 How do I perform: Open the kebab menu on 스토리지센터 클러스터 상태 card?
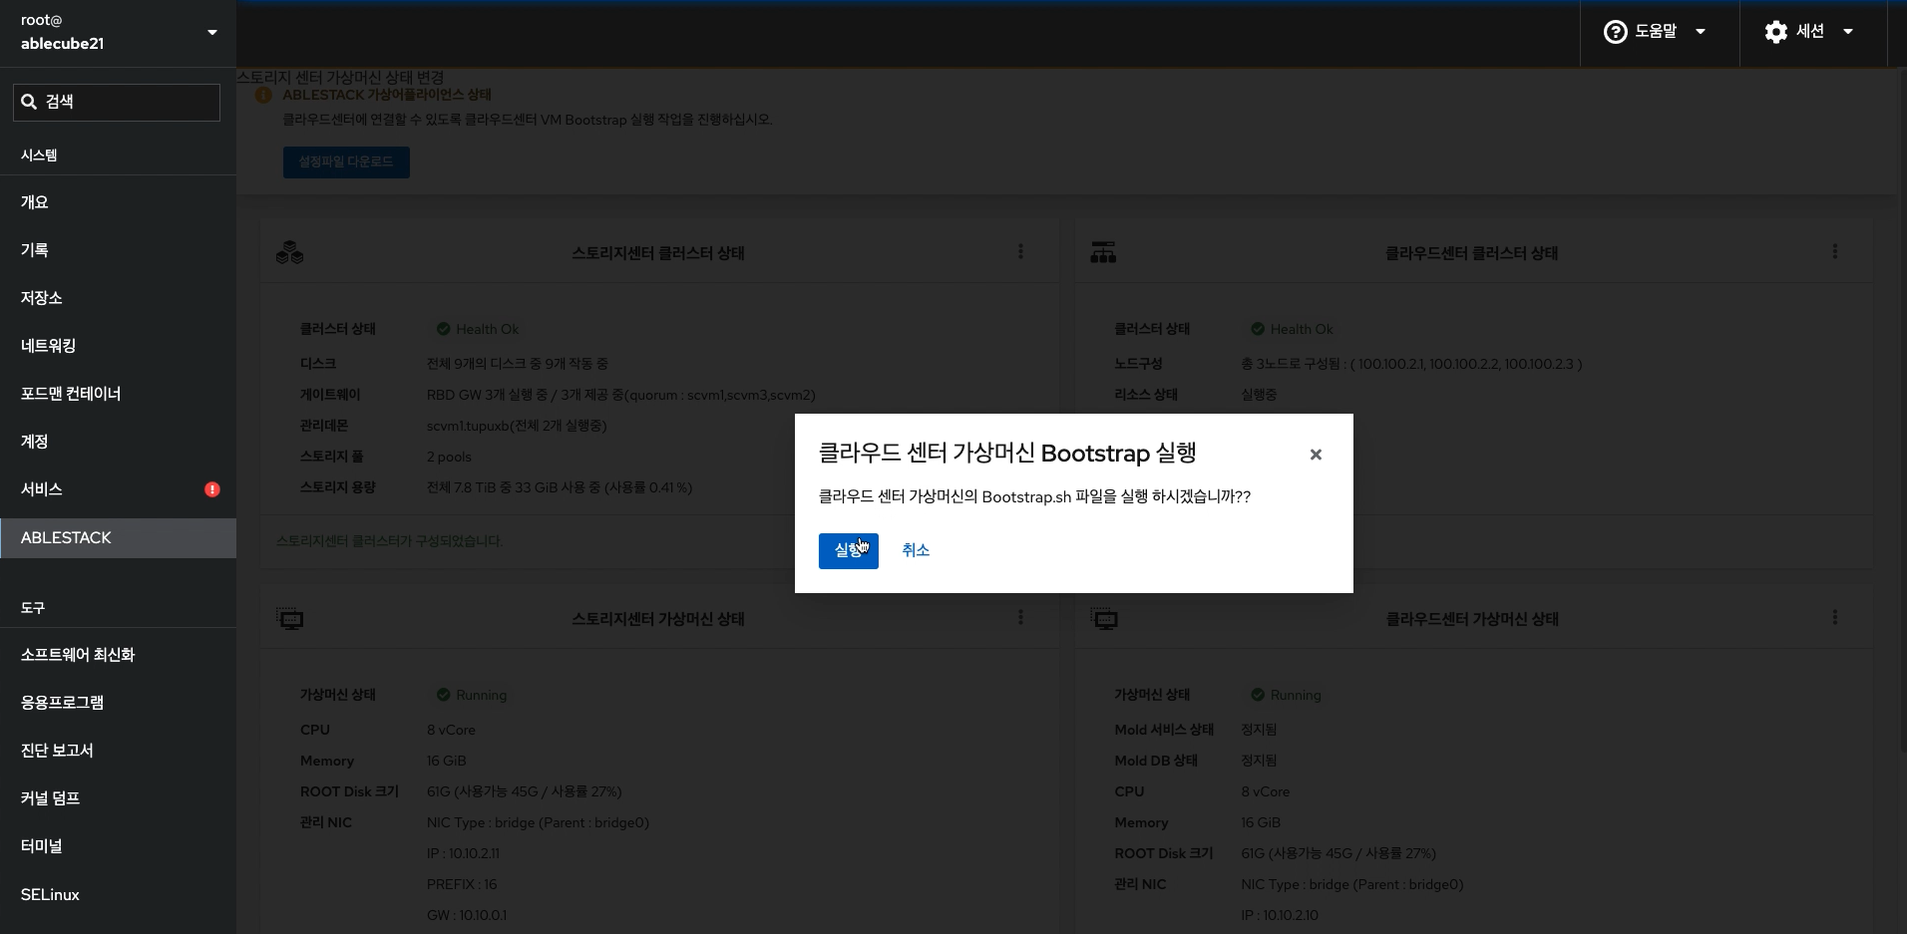pyautogui.click(x=1020, y=252)
